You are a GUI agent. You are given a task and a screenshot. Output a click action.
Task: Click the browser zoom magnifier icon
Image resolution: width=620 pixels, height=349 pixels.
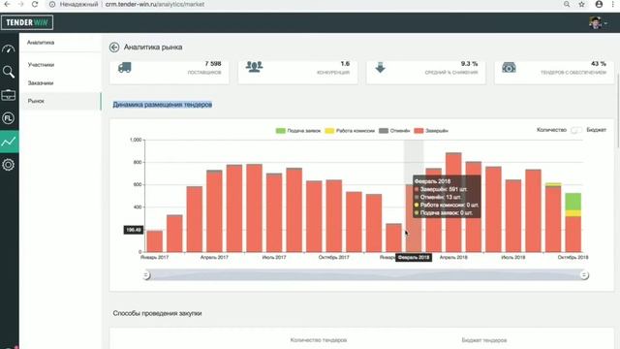(567, 4)
